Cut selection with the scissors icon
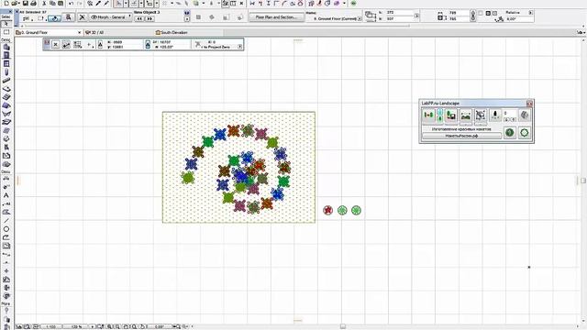 (44, 4)
